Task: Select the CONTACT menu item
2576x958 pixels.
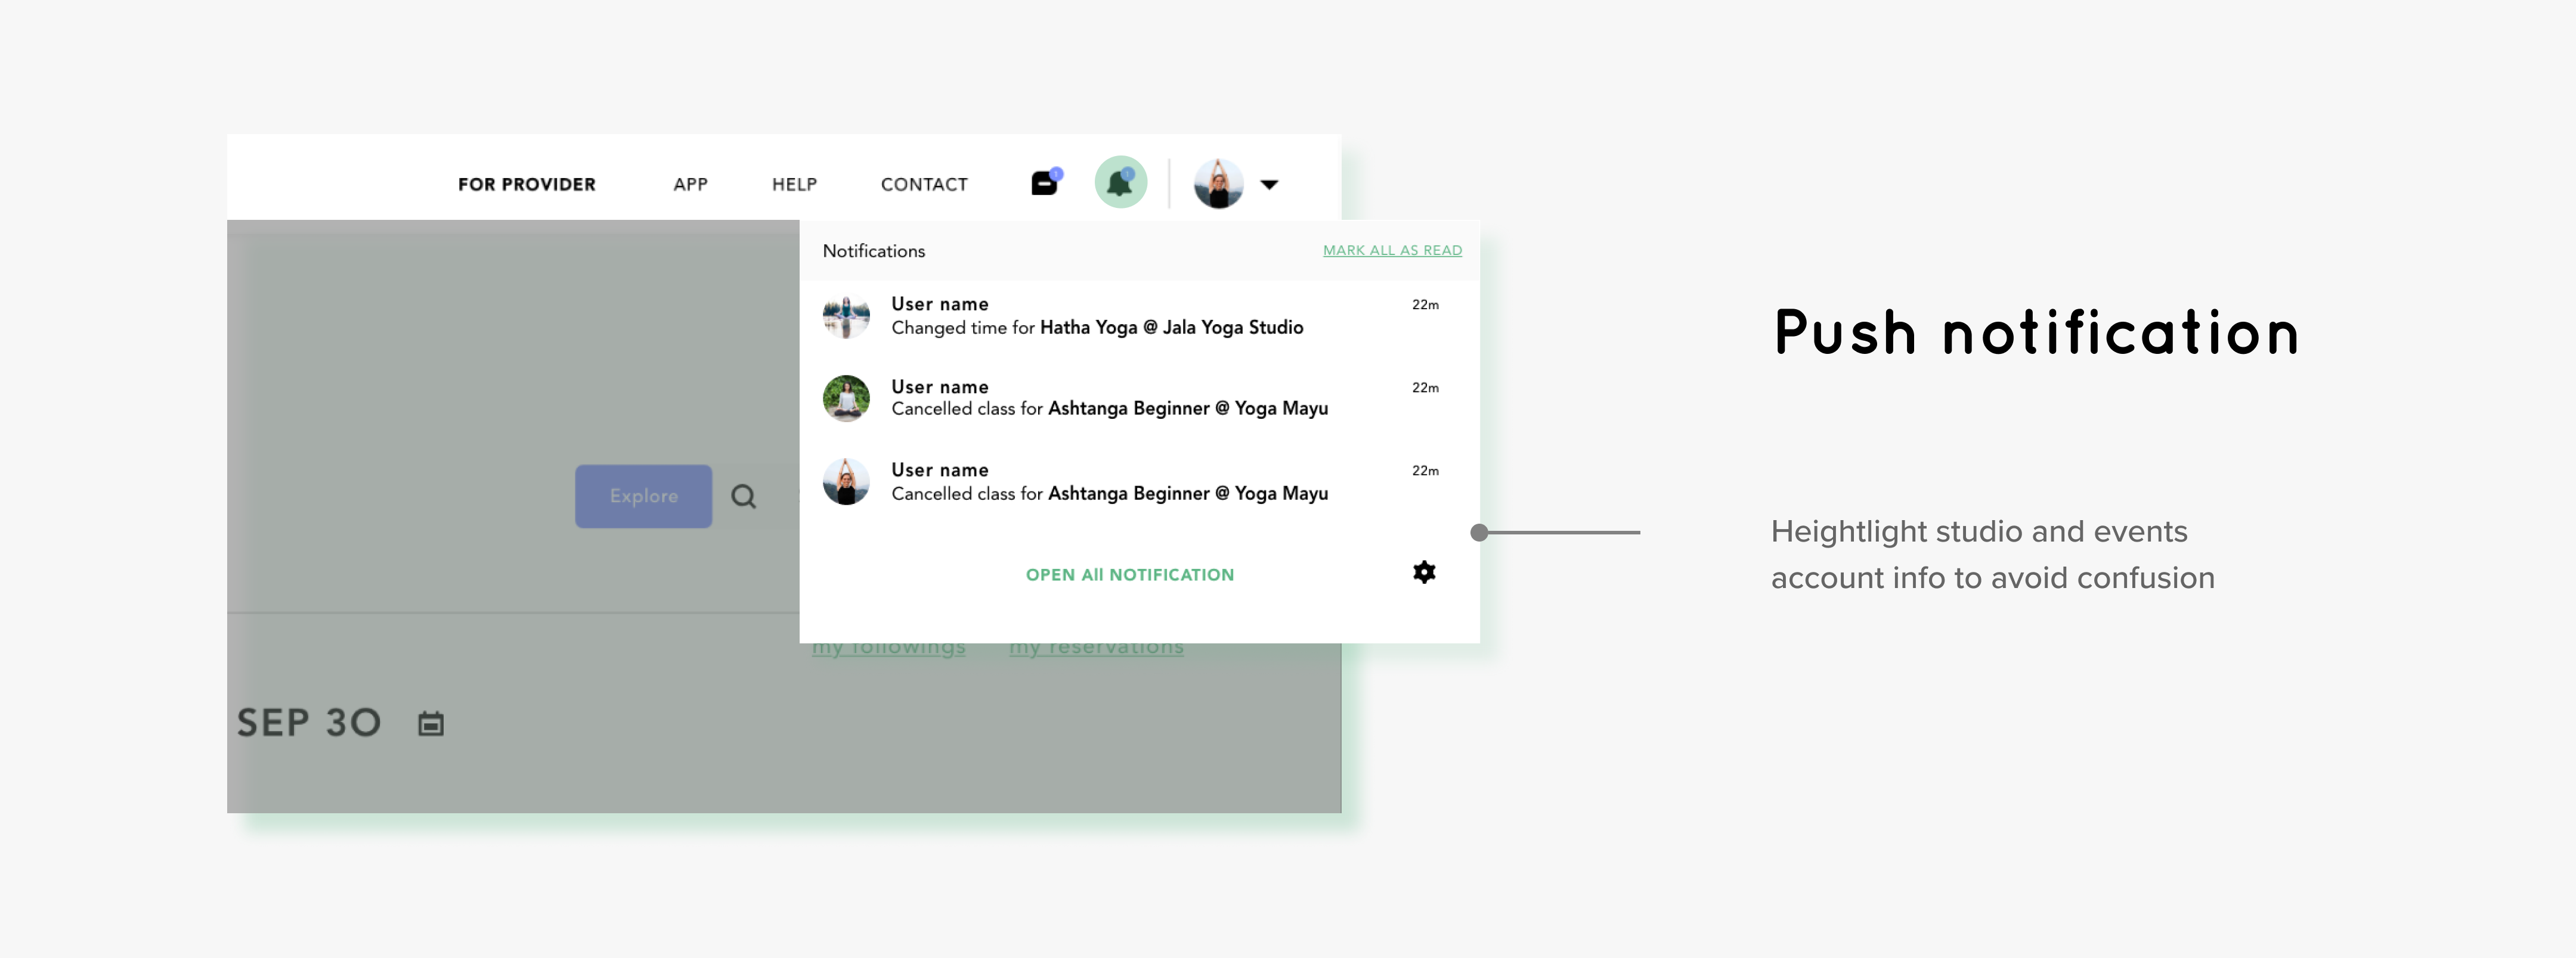Action: 924,185
